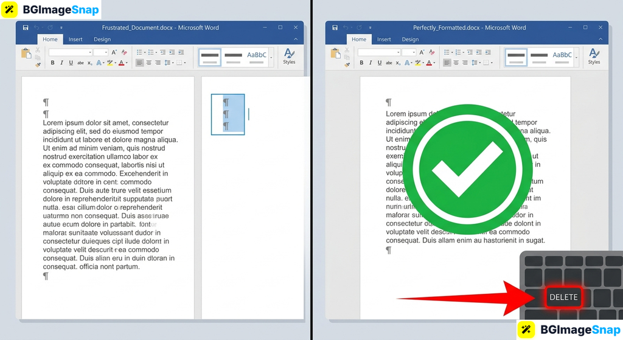The width and height of the screenshot is (623, 340).
Task: Apply AaBbC style in Frustrated_Document gallery
Action: [x=257, y=57]
